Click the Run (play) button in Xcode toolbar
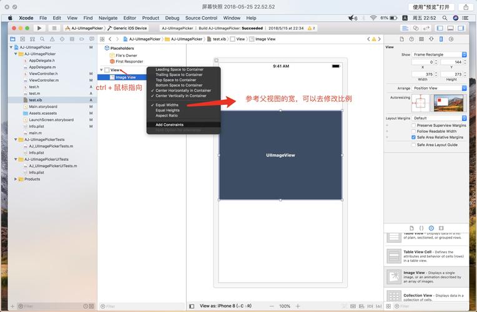Image resolution: width=477 pixels, height=312 pixels. click(x=39, y=28)
